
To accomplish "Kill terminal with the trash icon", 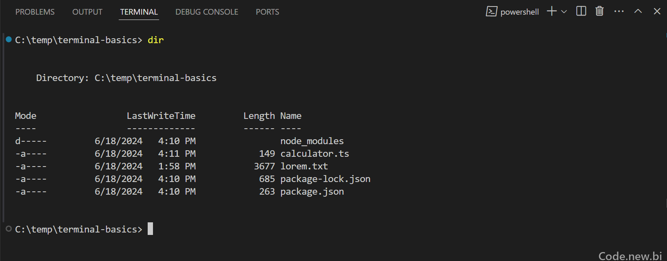I will tap(599, 11).
